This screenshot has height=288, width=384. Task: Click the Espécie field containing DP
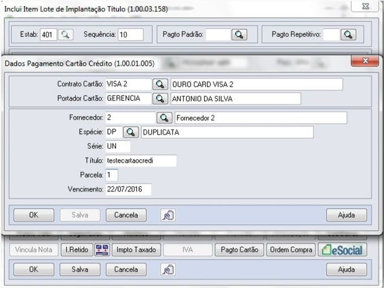pos(114,132)
